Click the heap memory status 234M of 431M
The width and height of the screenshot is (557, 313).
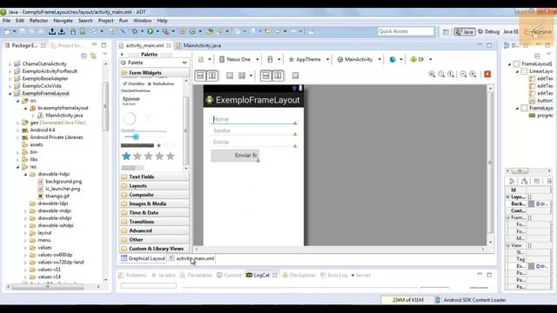point(408,300)
